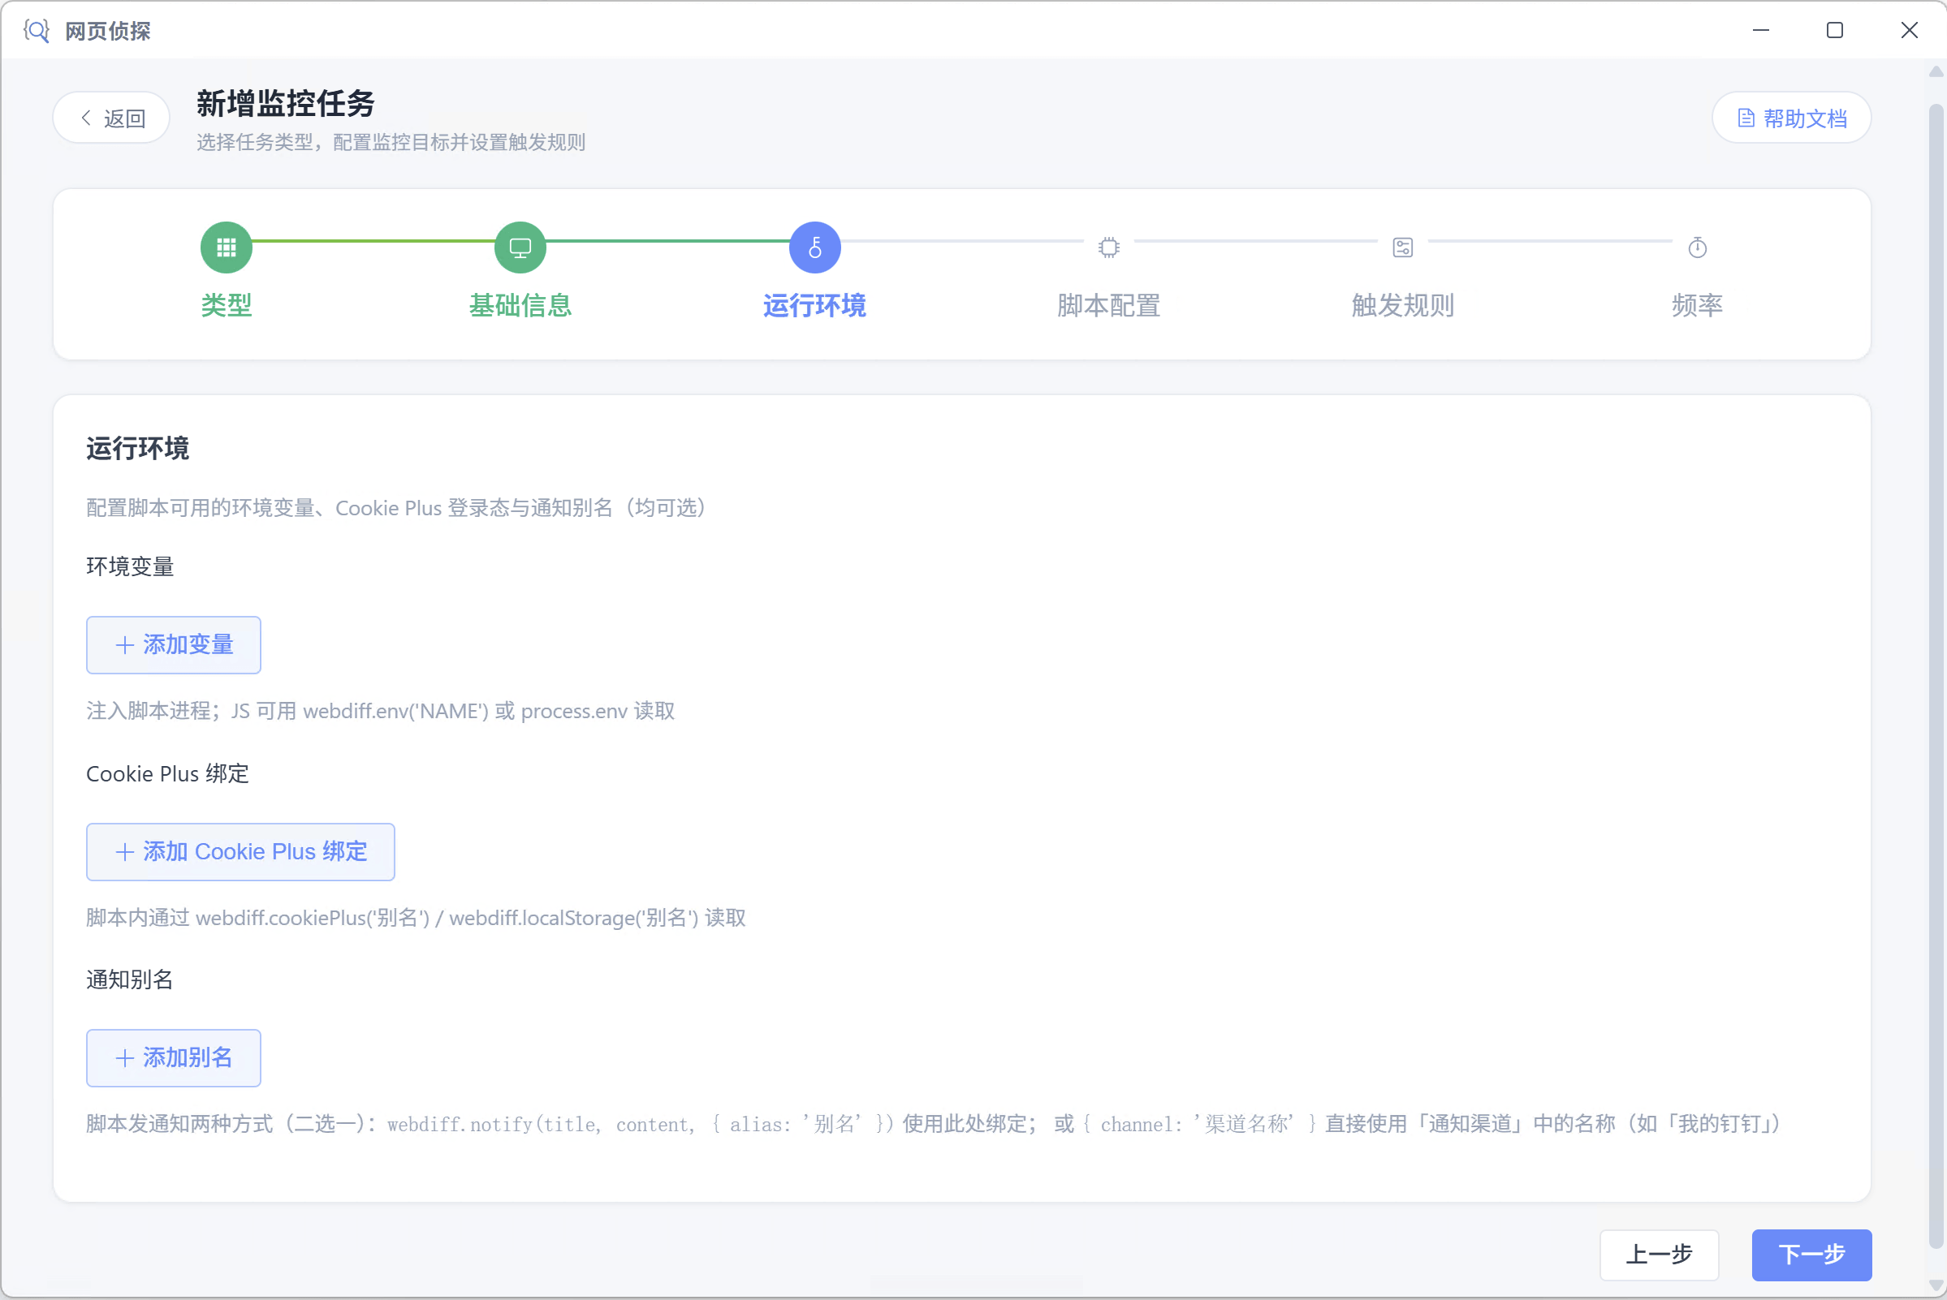Click the hint mentioning webdiff.notify(title, content
The height and width of the screenshot is (1300, 1947).
(933, 1124)
